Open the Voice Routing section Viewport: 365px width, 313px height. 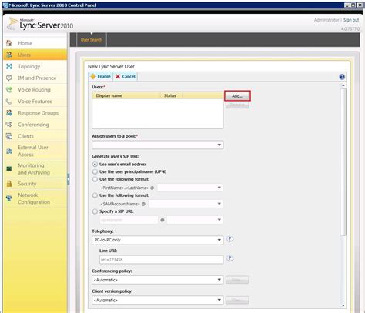pos(34,90)
